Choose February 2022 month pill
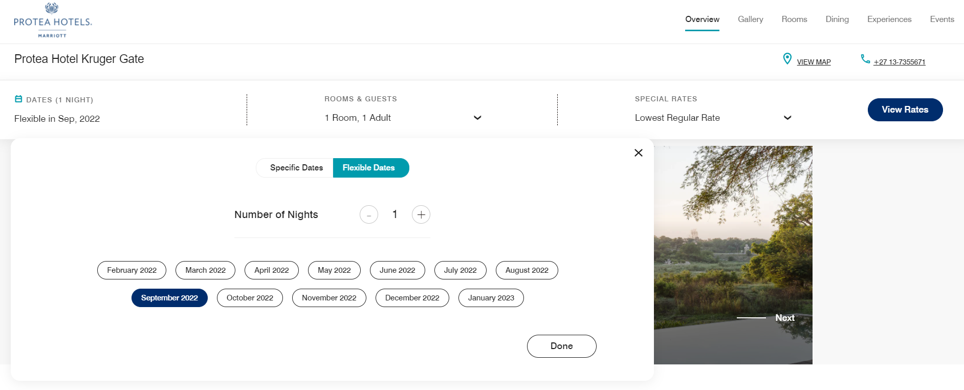 (x=132, y=270)
